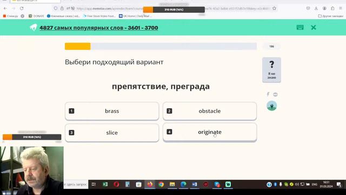Click the Windows taskbar search box
Image resolution: width=346 pixels, height=195 pixels.
pos(76,184)
